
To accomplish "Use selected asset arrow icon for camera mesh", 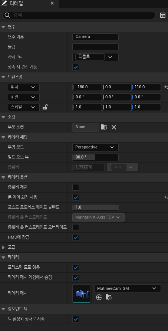I will pyautogui.click(x=99, y=297).
